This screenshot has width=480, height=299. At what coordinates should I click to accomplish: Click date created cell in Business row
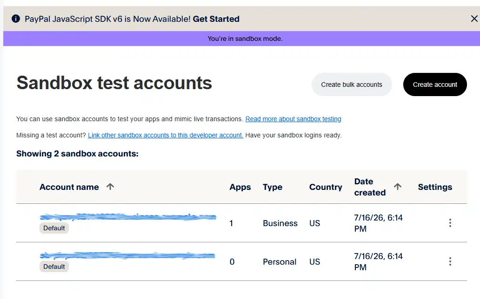[x=378, y=223]
